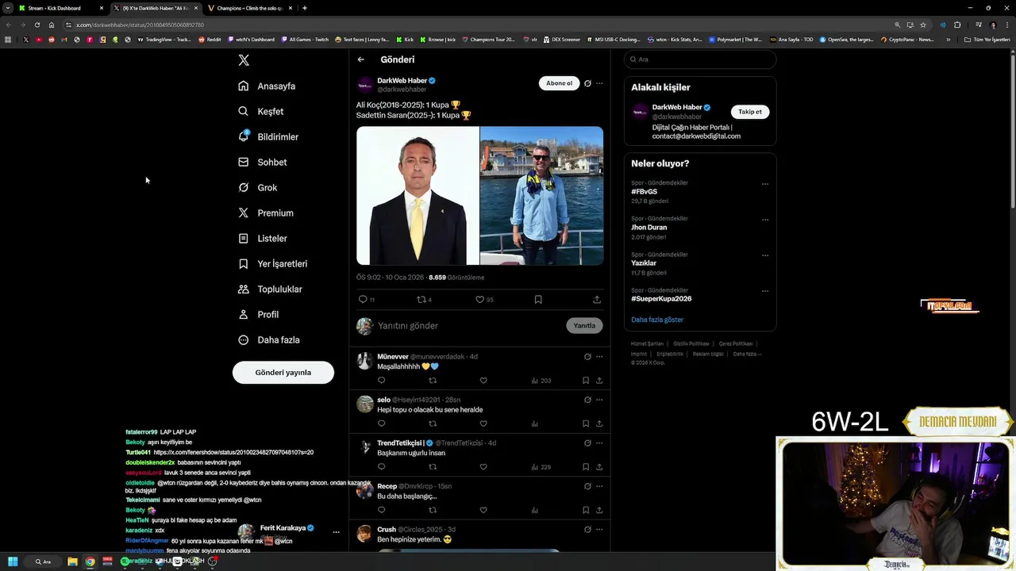The height and width of the screenshot is (571, 1016).
Task: View analytics on Münevver's reply showing 203
Action: click(x=541, y=381)
